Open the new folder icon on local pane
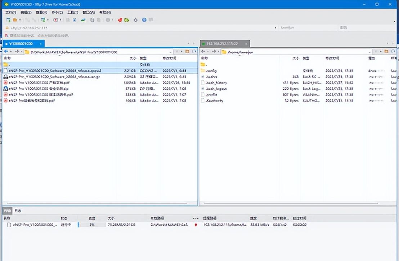This screenshot has height=261, width=399. click(188, 51)
